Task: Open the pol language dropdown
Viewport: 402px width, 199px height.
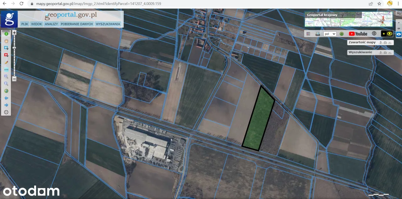Action: click(330, 34)
